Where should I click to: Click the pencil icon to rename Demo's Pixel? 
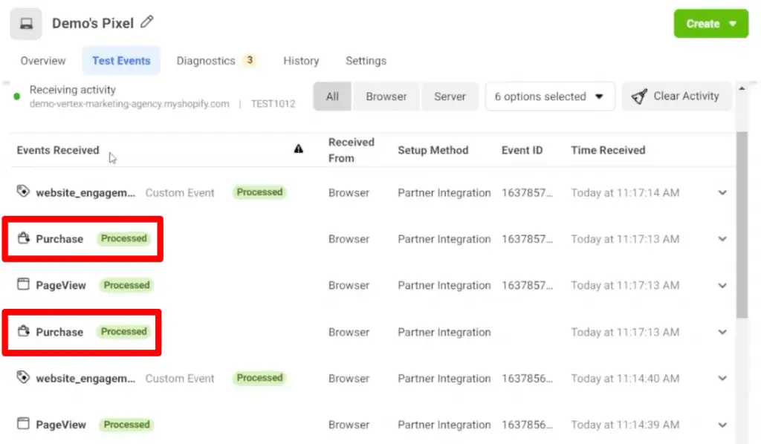pyautogui.click(x=146, y=22)
